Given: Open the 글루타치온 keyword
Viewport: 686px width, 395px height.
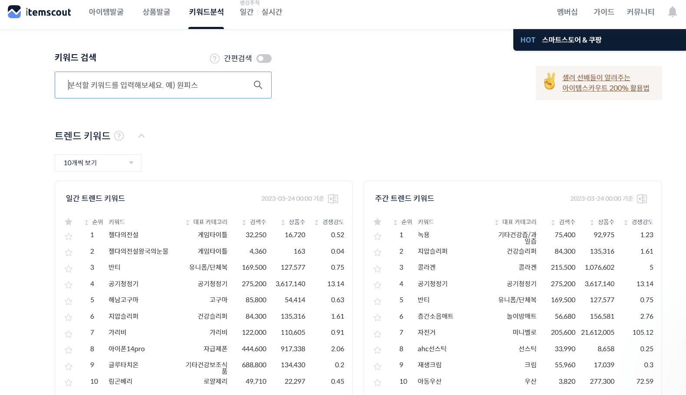Looking at the screenshot, I should pos(123,365).
